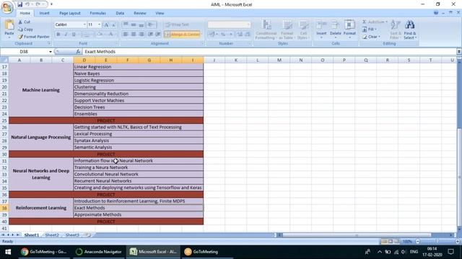This screenshot has width=462, height=259.
Task: Toggle Wrap Text
Action: click(x=177, y=24)
